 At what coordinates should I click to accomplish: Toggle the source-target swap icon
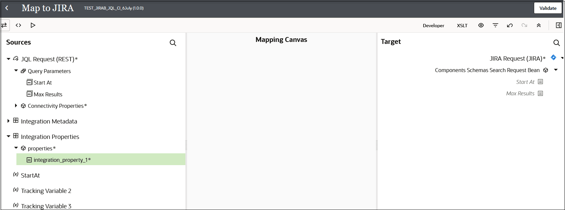[x=4, y=25]
